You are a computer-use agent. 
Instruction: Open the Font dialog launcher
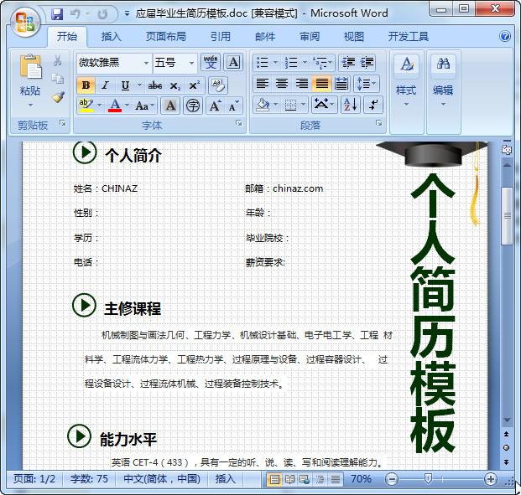click(238, 123)
